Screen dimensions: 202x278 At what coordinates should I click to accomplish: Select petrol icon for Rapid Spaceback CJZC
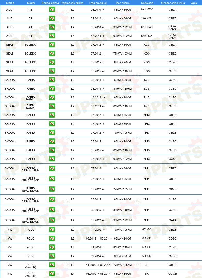[52, 199]
